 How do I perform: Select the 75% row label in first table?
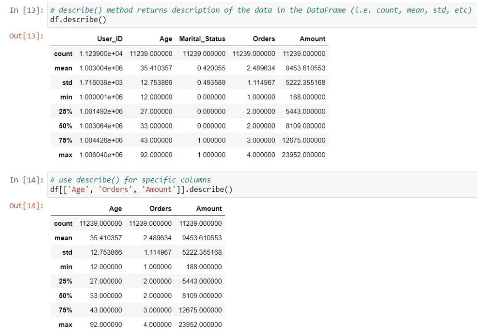tap(65, 141)
